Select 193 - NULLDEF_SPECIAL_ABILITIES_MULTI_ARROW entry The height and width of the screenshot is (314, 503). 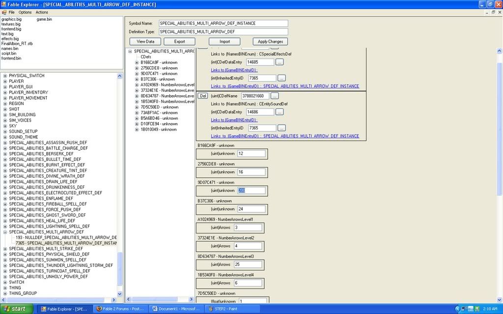point(66,237)
